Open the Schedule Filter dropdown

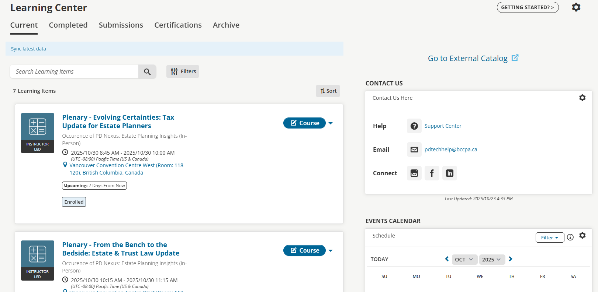click(x=549, y=238)
